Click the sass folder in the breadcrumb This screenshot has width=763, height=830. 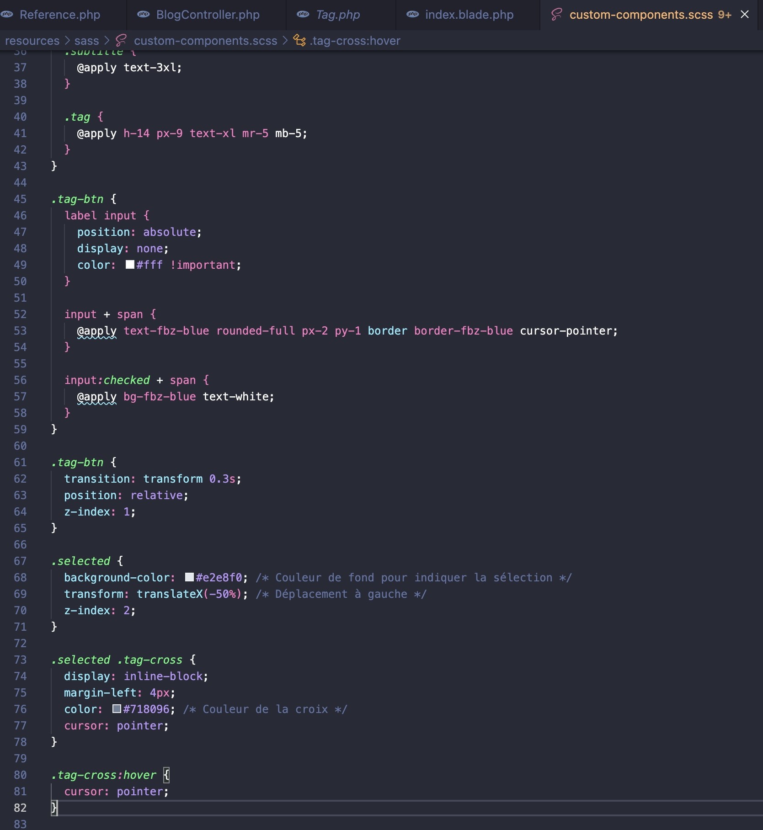tap(86, 41)
